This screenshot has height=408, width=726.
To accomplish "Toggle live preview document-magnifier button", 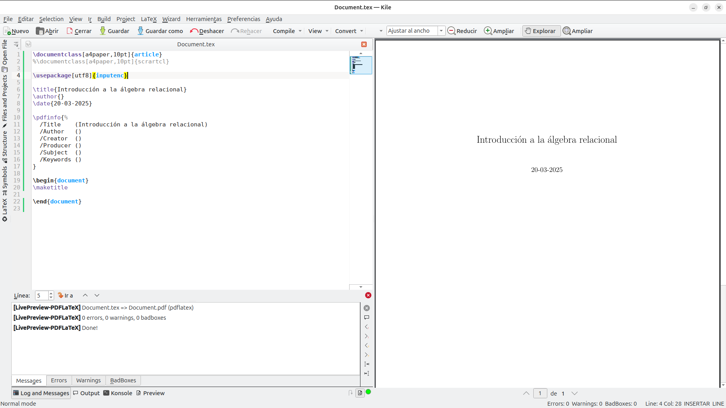I will point(360,393).
